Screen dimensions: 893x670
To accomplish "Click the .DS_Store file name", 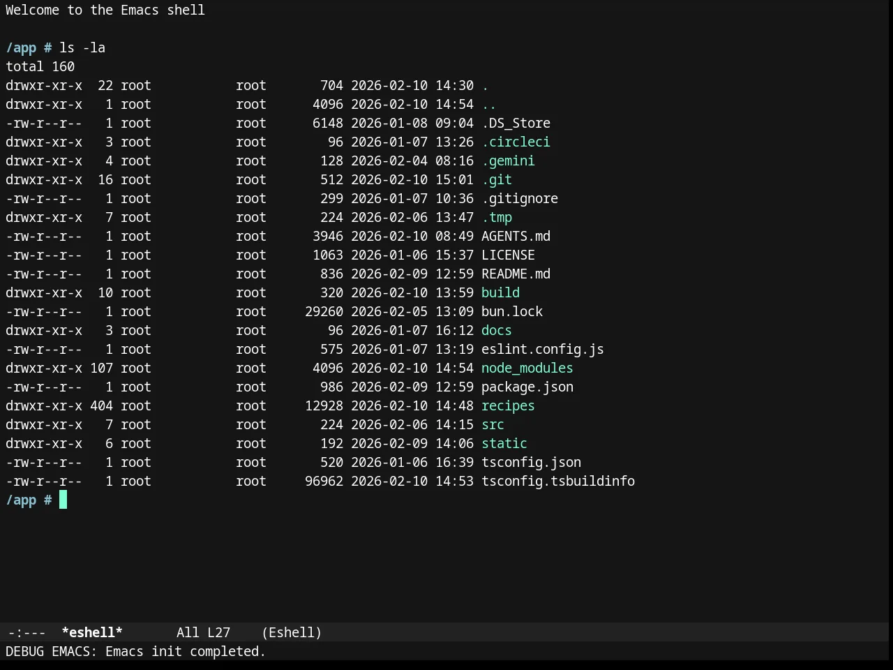I will pos(516,124).
